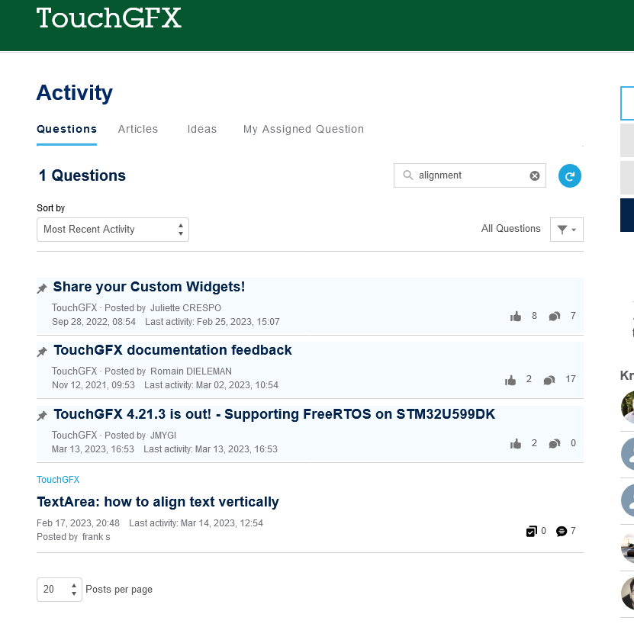Click author Juliette CRESPO
This screenshot has width=634, height=627.
click(x=185, y=308)
